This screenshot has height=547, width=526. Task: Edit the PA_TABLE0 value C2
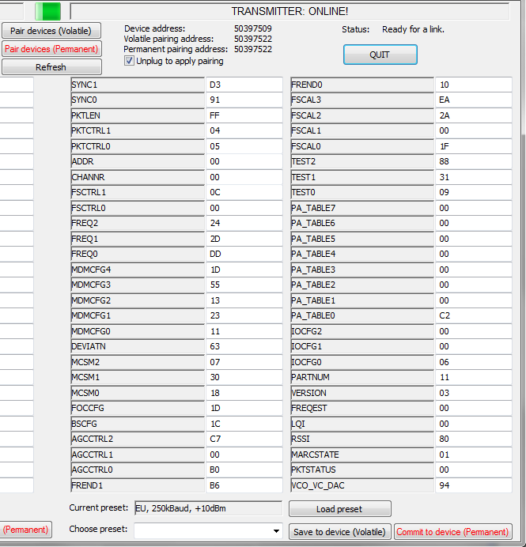click(474, 315)
